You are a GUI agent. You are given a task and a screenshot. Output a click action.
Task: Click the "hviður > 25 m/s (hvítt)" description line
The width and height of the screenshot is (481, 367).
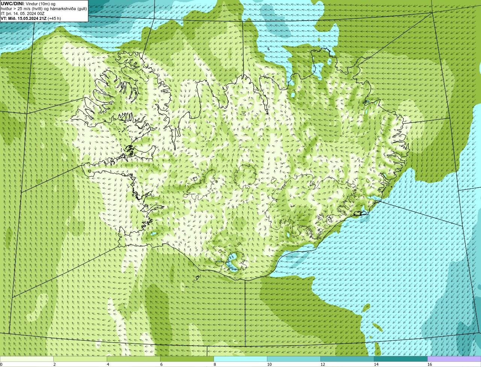pos(44,9)
